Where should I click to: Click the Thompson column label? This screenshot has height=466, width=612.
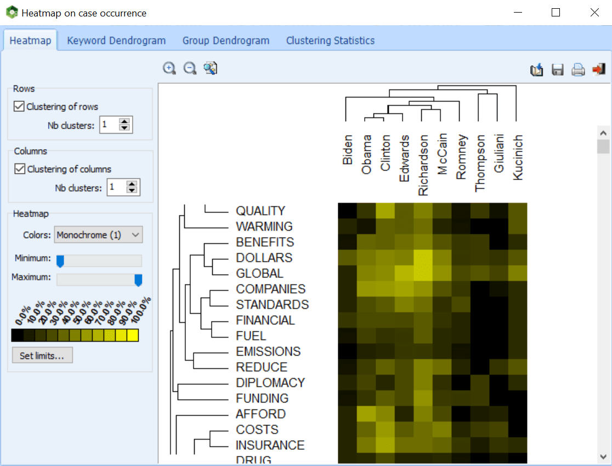(x=480, y=163)
